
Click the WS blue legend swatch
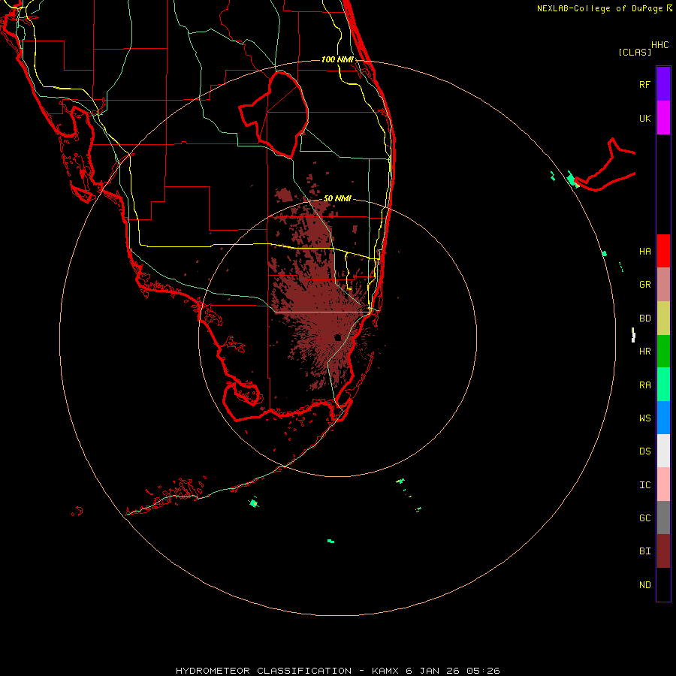tap(663, 418)
